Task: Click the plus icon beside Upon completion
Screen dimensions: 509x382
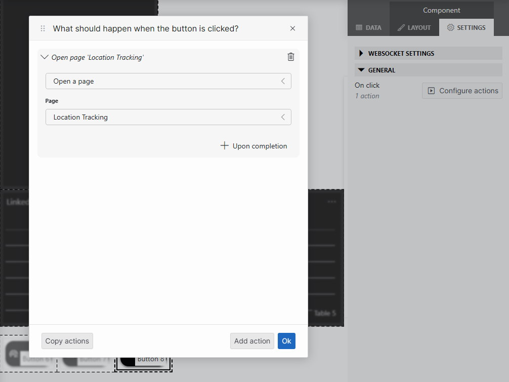Action: [x=225, y=146]
